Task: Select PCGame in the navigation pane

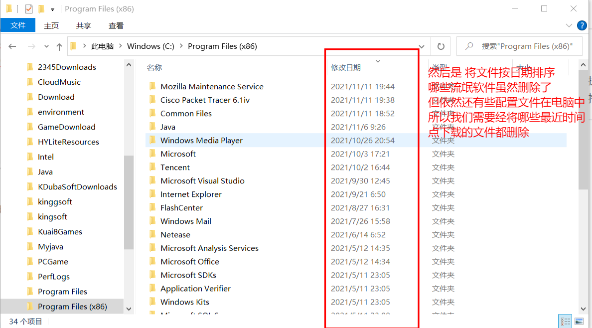Action: pyautogui.click(x=53, y=262)
